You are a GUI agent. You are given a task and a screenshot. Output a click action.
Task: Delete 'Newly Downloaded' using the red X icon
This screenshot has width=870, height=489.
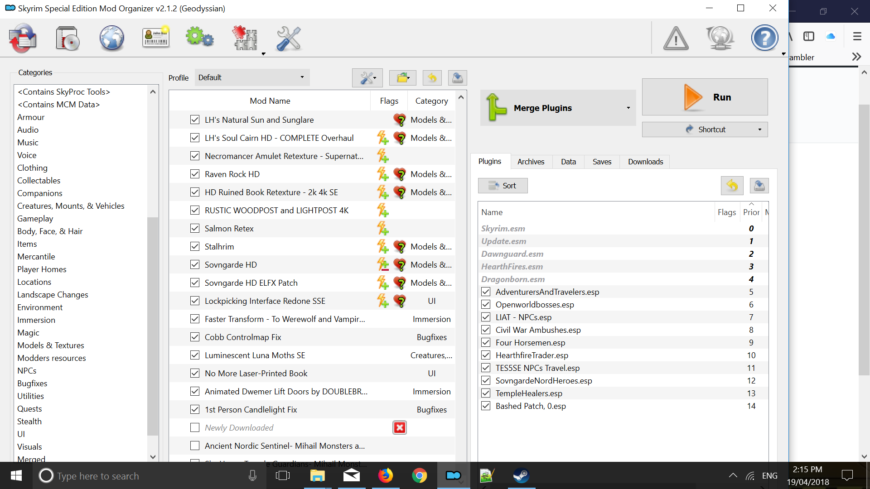tap(399, 427)
